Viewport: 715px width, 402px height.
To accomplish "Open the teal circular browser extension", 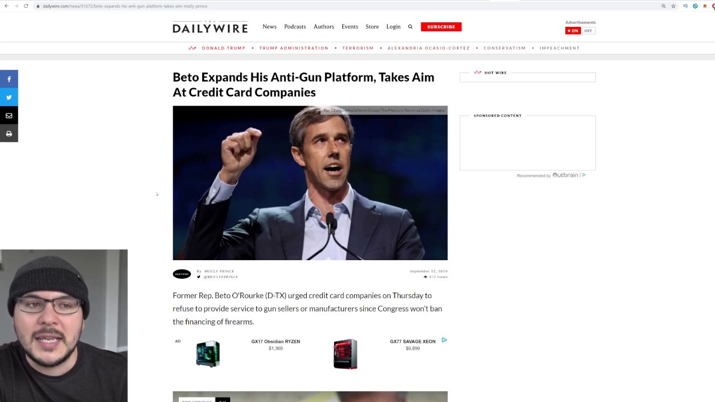I will click(x=695, y=6).
